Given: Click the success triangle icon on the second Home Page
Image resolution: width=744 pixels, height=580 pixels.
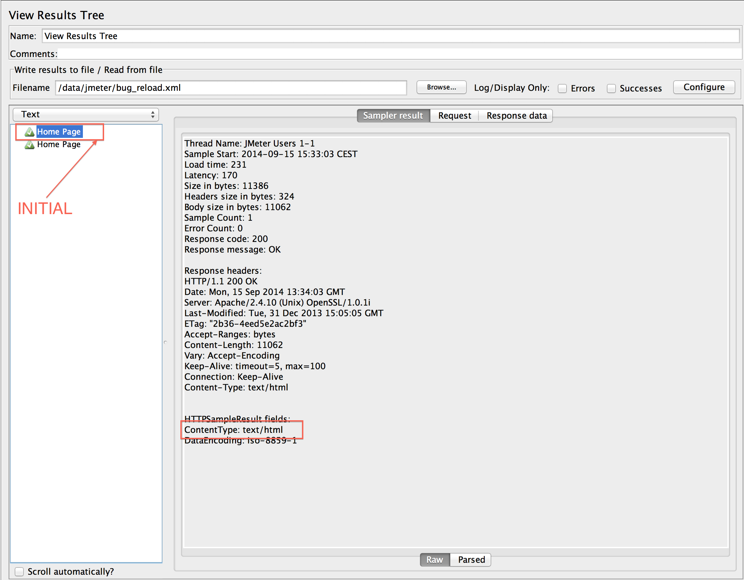Looking at the screenshot, I should (x=29, y=145).
